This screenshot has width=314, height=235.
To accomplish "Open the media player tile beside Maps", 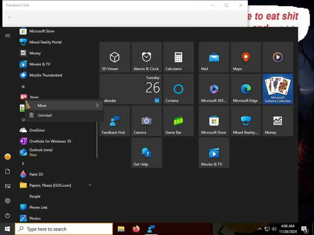I will pos(278,57).
